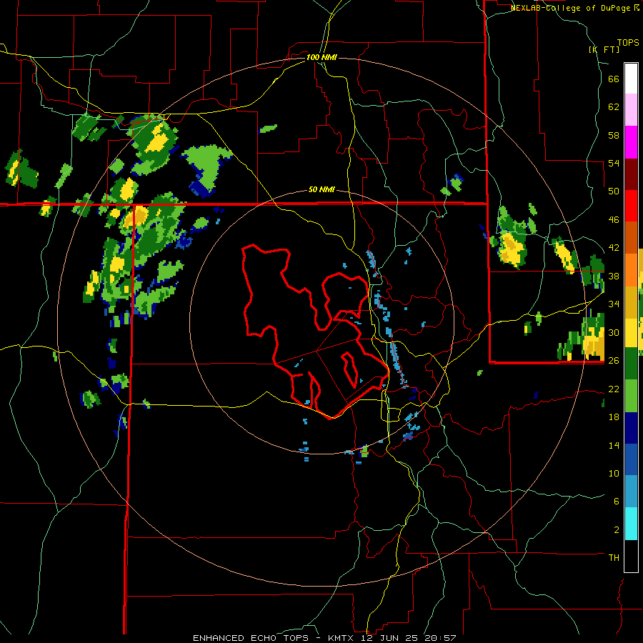Click the gold 34 kft legend swatch
Screen dimensions: 643x643
pos(631,302)
